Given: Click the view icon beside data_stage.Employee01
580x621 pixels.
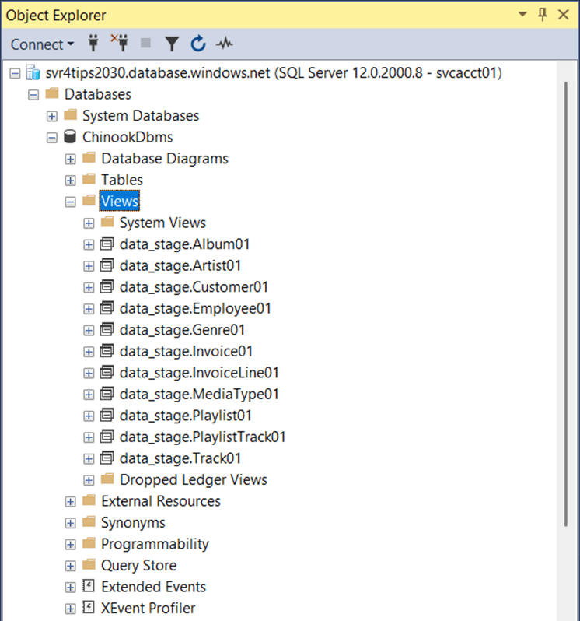Looking at the screenshot, I should click(x=107, y=307).
